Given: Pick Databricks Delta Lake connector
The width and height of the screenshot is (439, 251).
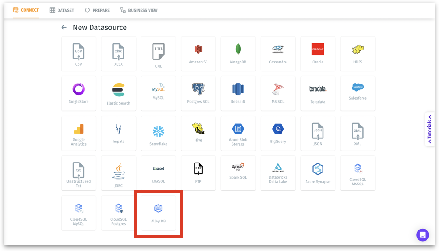Looking at the screenshot, I should [278, 173].
